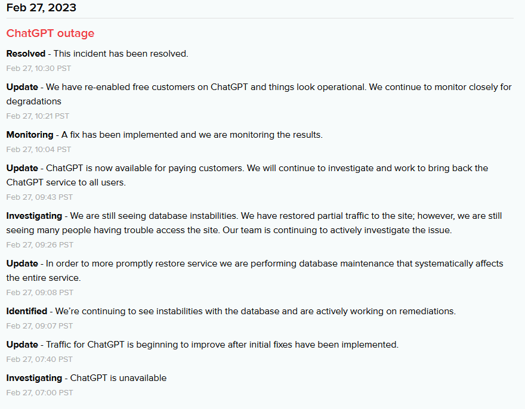Click the Investigating label about database instabilities
The height and width of the screenshot is (409, 525).
[34, 216]
